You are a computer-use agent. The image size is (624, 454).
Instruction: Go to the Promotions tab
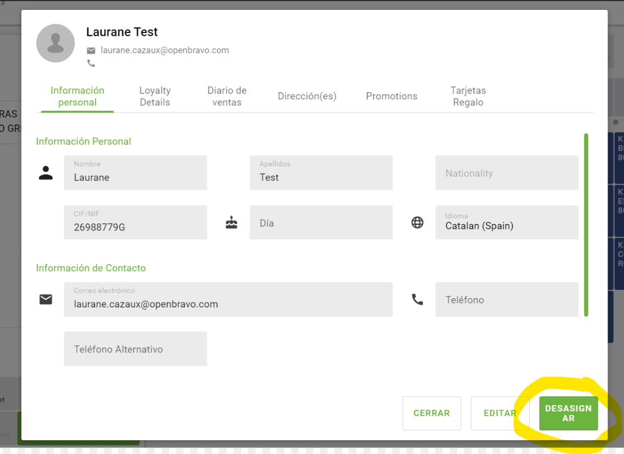coord(391,96)
